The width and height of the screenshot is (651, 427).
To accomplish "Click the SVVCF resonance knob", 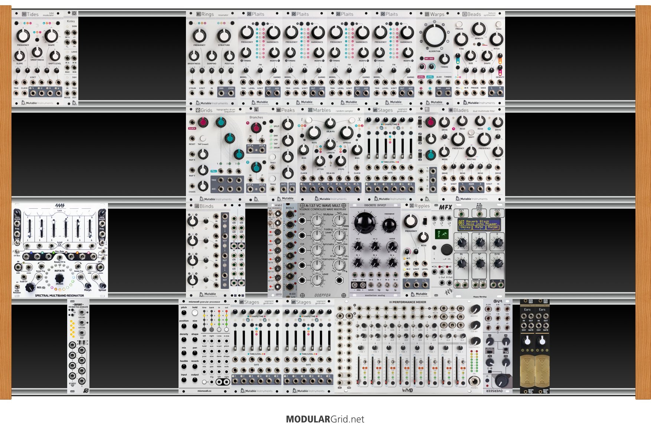I will [x=389, y=225].
